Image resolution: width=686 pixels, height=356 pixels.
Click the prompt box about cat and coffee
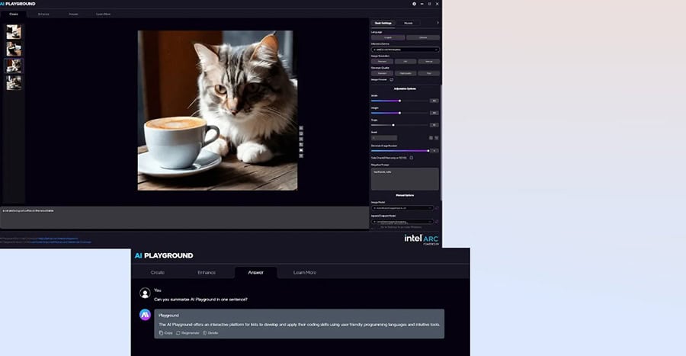184,217
